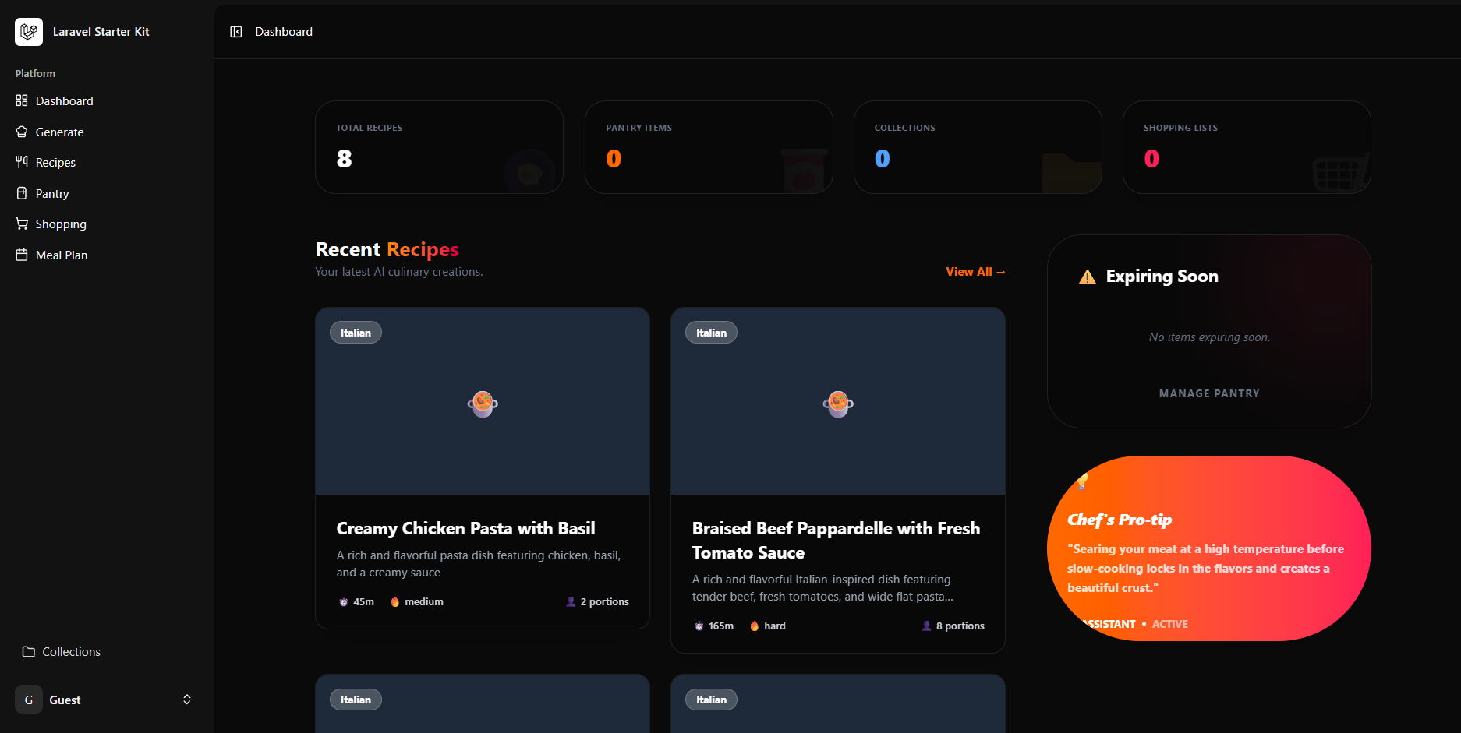
Task: Click the Collections folder icon
Action: click(29, 652)
